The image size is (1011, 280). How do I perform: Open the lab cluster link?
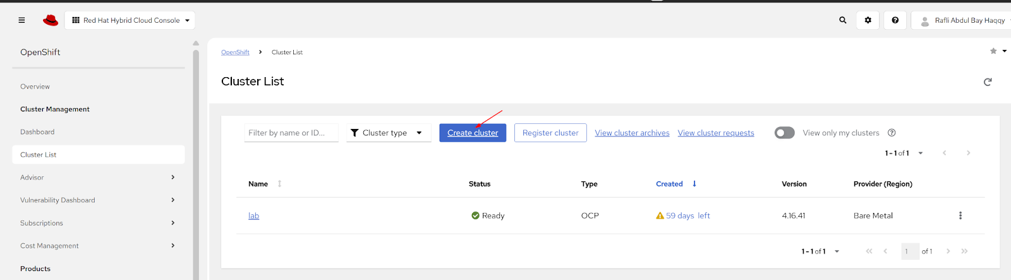click(253, 216)
